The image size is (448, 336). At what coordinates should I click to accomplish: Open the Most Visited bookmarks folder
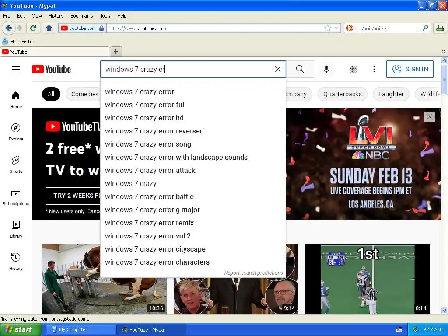click(x=18, y=42)
